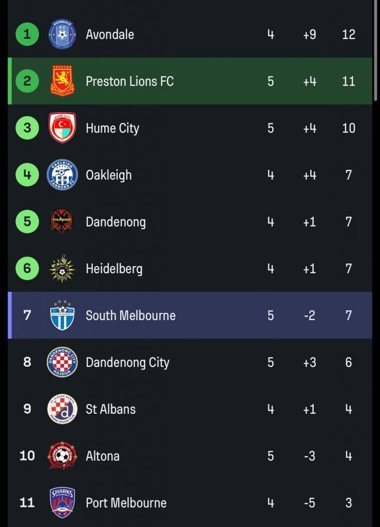Open Preston Lions FC team page
The image size is (380, 527).
click(x=129, y=81)
